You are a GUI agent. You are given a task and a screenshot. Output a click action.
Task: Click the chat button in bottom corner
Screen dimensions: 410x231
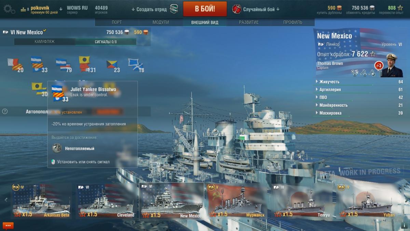[x=8, y=226]
